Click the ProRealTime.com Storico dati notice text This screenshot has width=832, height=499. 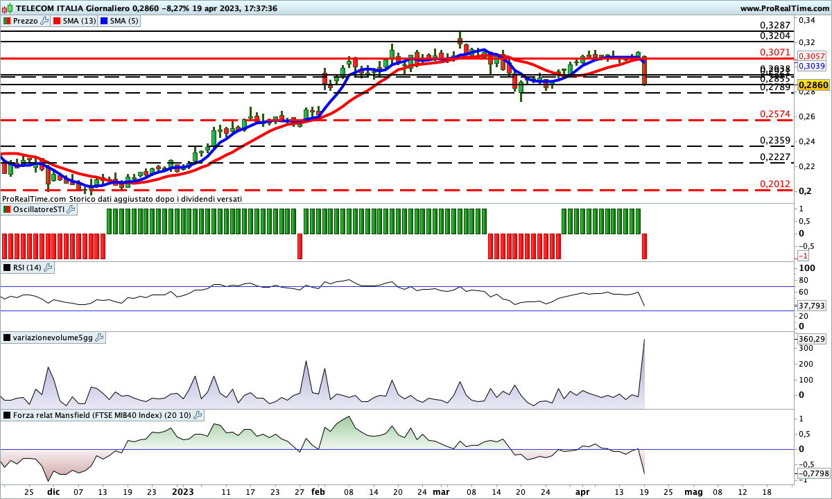coord(122,198)
